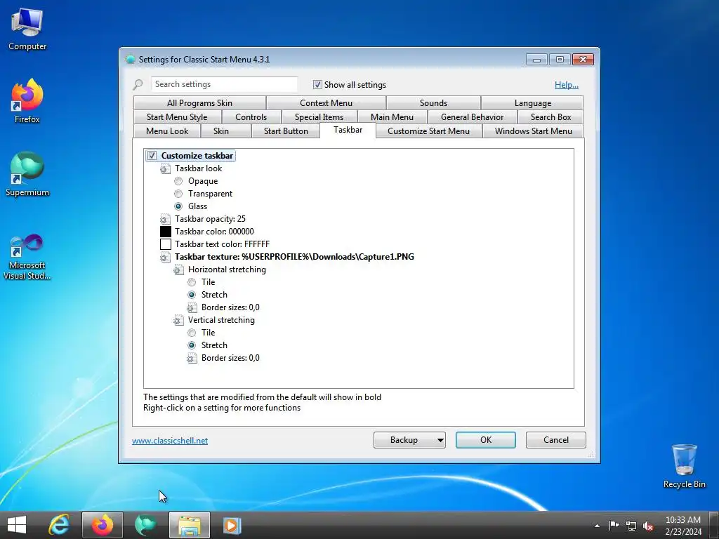Open the Context Menu tab
Viewport: 719px width, 539px height.
(326, 103)
